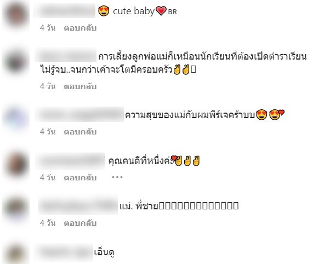Click ตอบกลับ under the คุณคนดีที่หนึ่ง comment

[80, 178]
